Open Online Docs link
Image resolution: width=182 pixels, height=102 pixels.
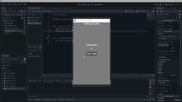pos(130,11)
